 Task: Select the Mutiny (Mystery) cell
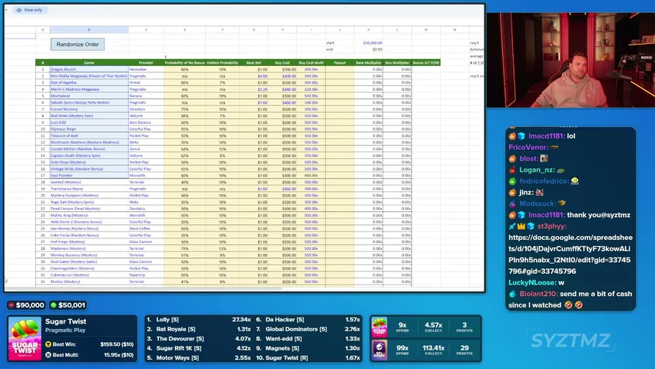click(x=89, y=282)
